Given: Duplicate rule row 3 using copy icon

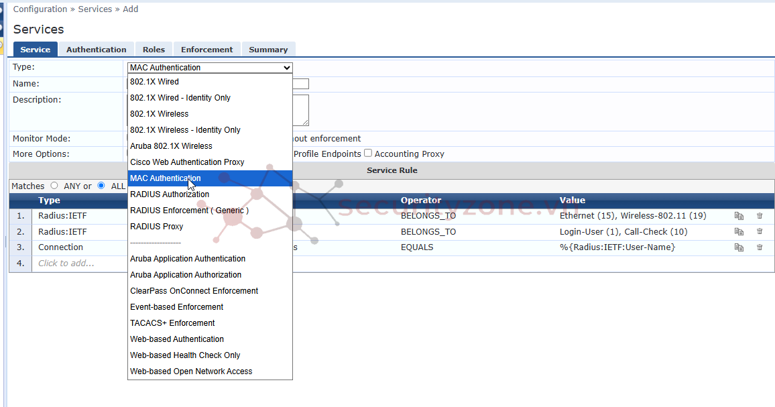Looking at the screenshot, I should [739, 247].
